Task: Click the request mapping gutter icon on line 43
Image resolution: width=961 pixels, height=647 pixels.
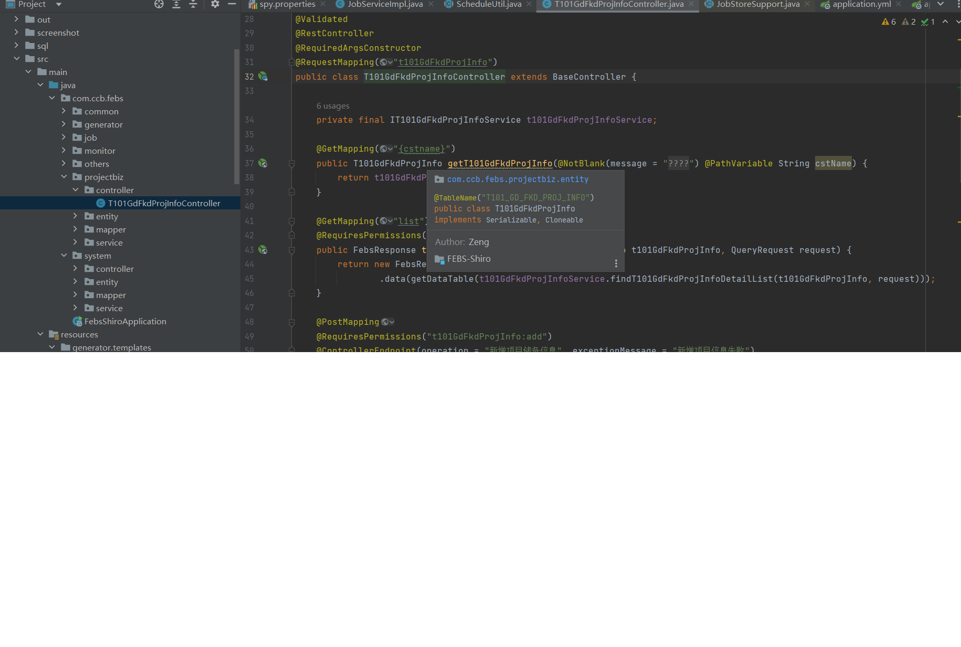Action: (x=263, y=250)
